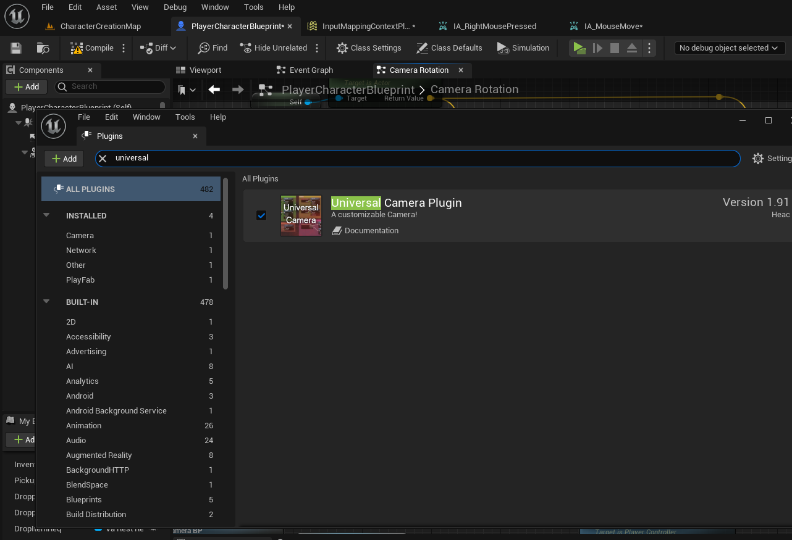Browse to asset in Content Browser icon
The height and width of the screenshot is (540, 792).
tap(43, 48)
